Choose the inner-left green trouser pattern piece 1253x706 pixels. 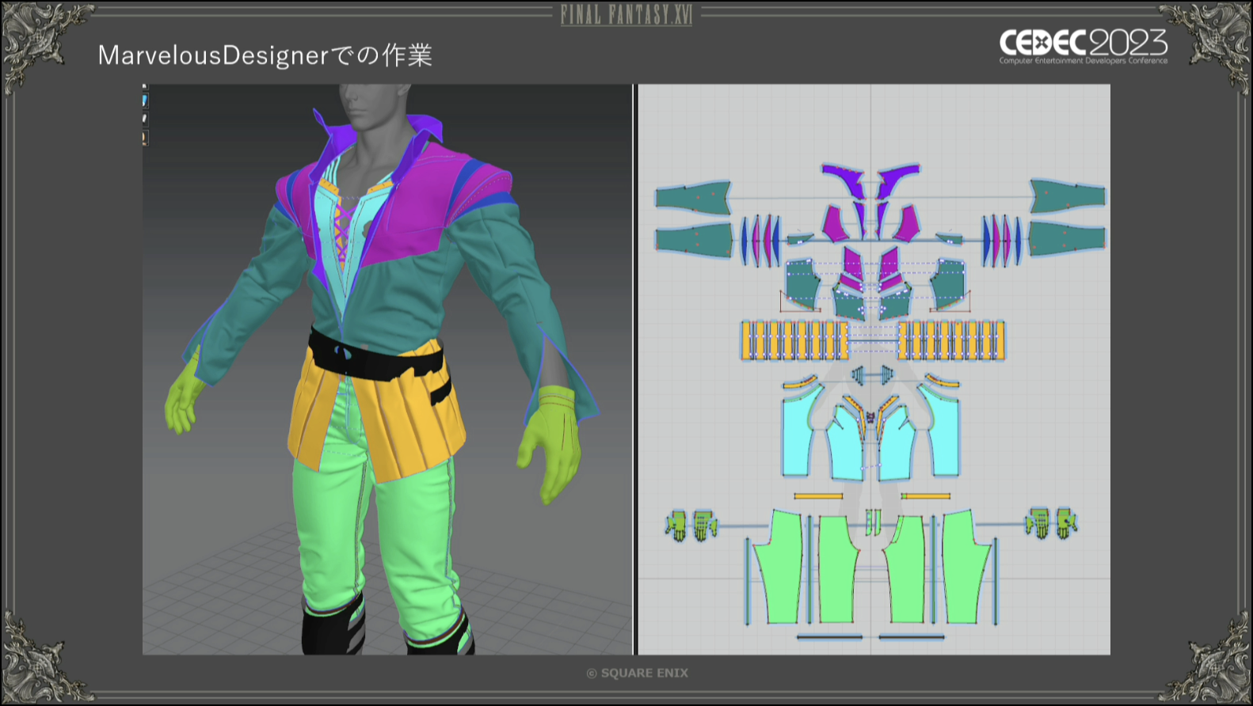tap(839, 568)
